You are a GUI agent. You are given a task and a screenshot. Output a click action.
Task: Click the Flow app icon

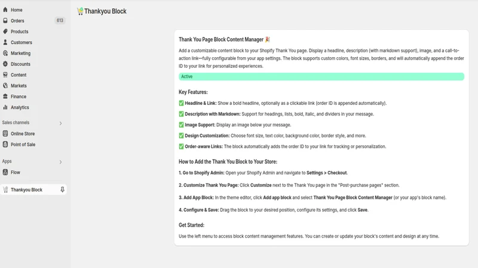tap(5, 172)
